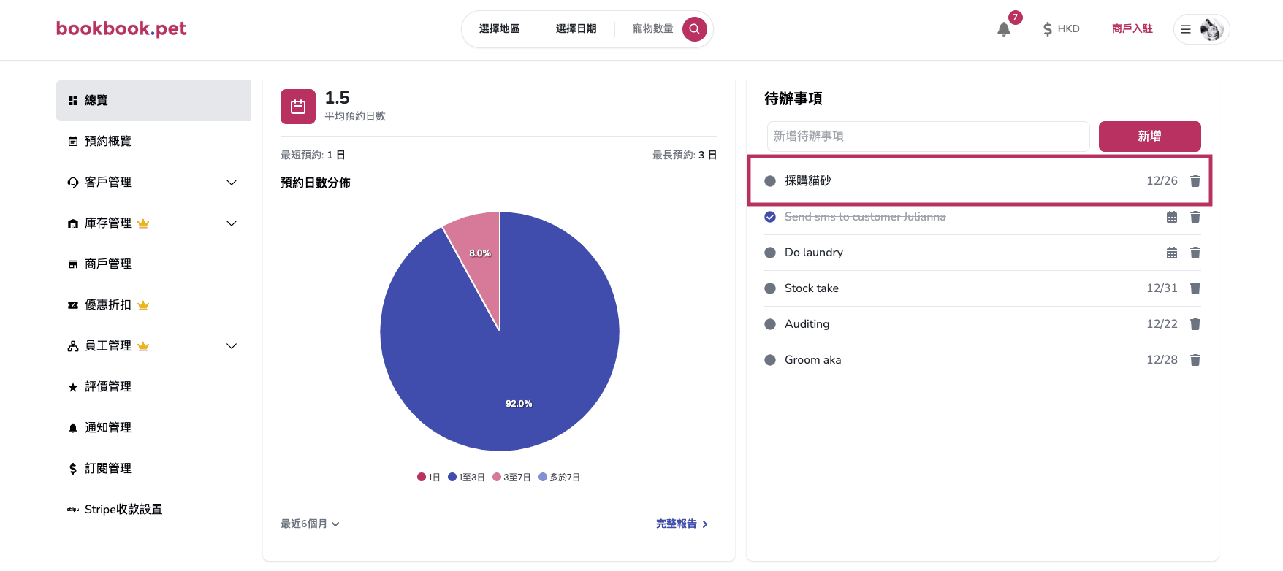Screen dimensions: 1283x571
Task: Click the 預約概覽 calendar sidebar icon
Action: [x=73, y=142]
